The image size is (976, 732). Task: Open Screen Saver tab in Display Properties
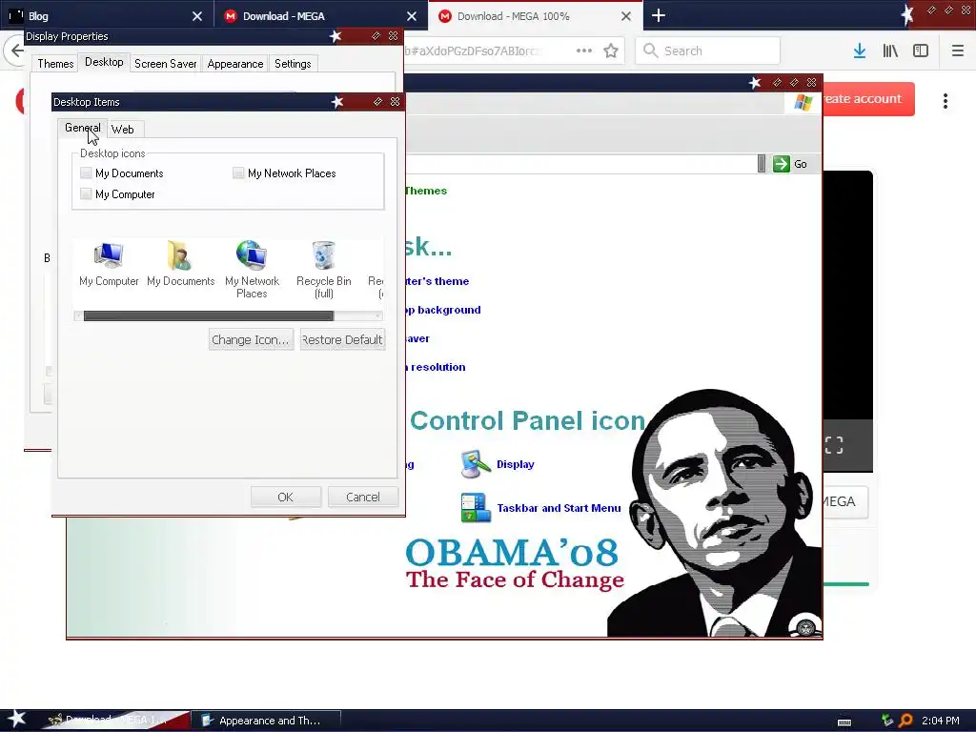pyautogui.click(x=166, y=64)
